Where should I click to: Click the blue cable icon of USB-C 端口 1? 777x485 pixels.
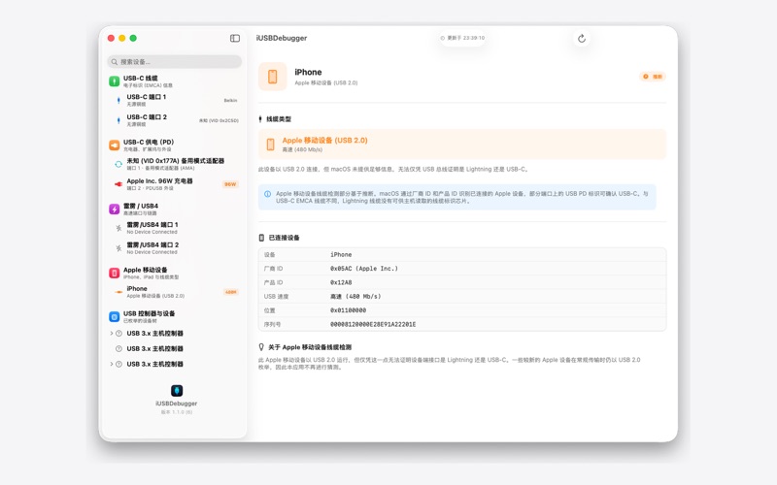(x=118, y=101)
